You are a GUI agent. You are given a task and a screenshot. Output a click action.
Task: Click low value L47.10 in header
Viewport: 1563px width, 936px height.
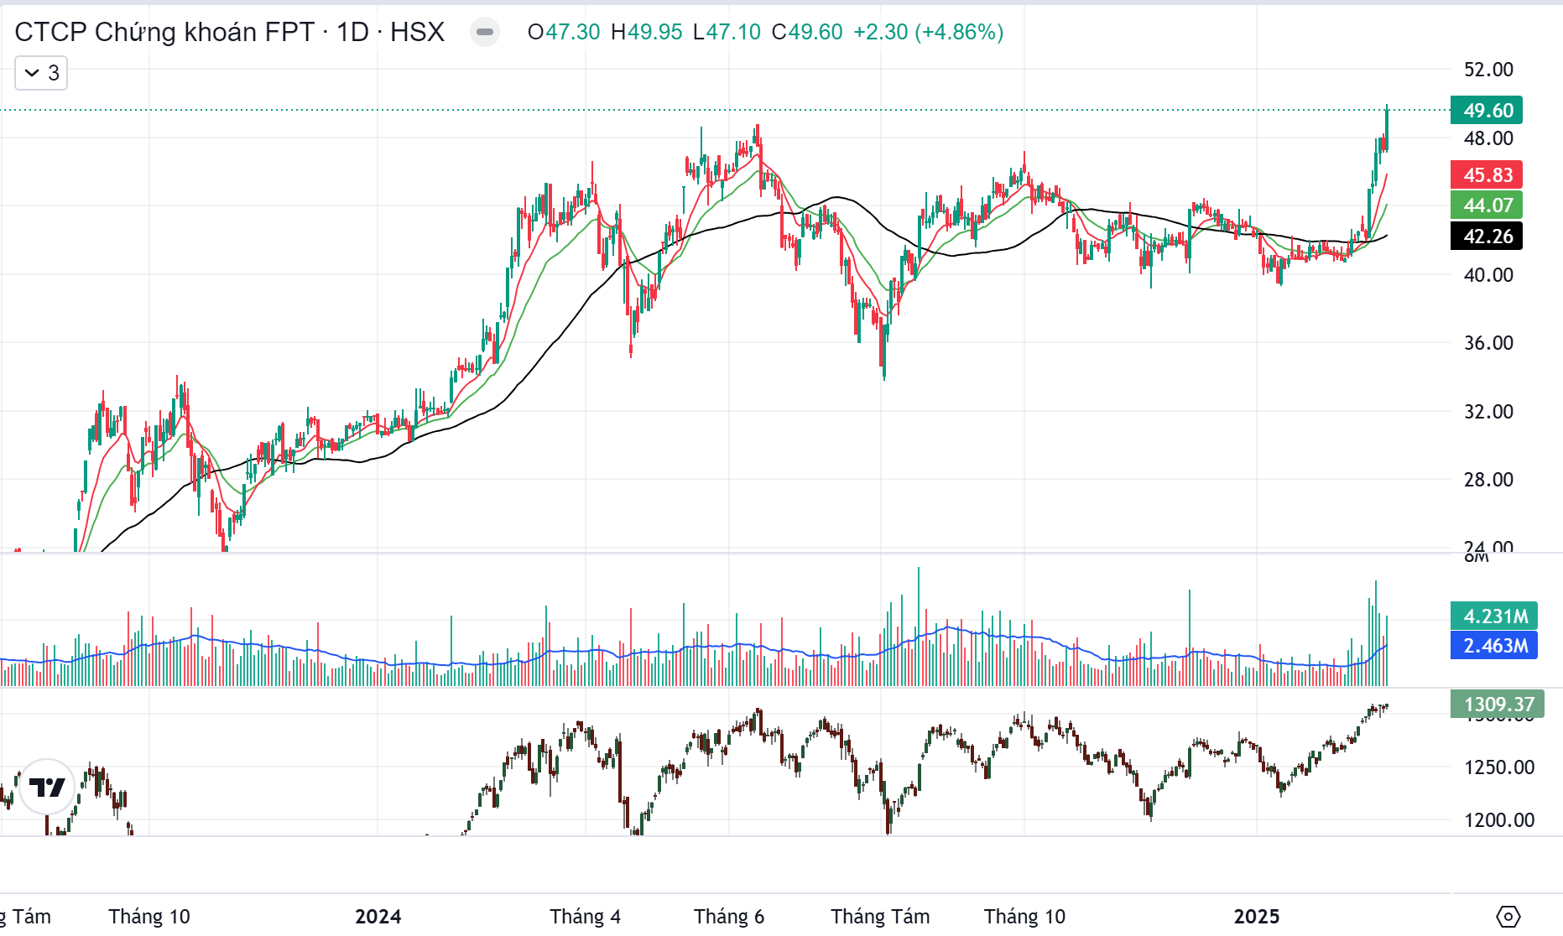(727, 32)
